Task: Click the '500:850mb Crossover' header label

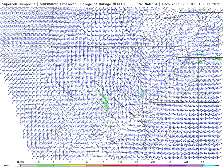Action: point(58,4)
